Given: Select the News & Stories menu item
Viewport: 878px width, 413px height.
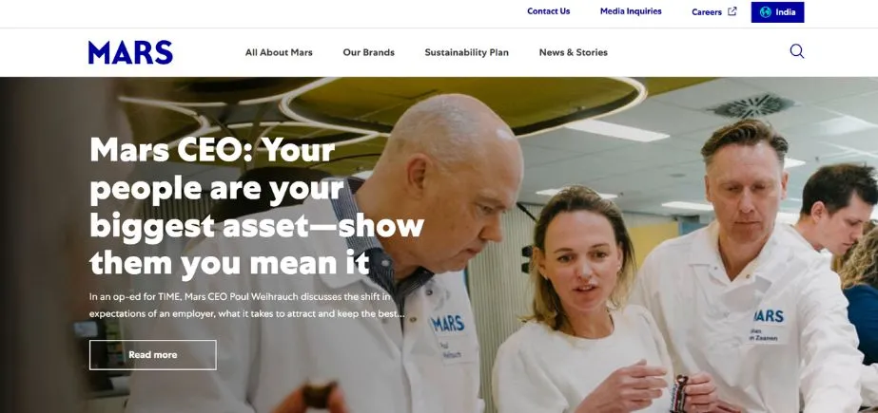Looking at the screenshot, I should click(573, 52).
